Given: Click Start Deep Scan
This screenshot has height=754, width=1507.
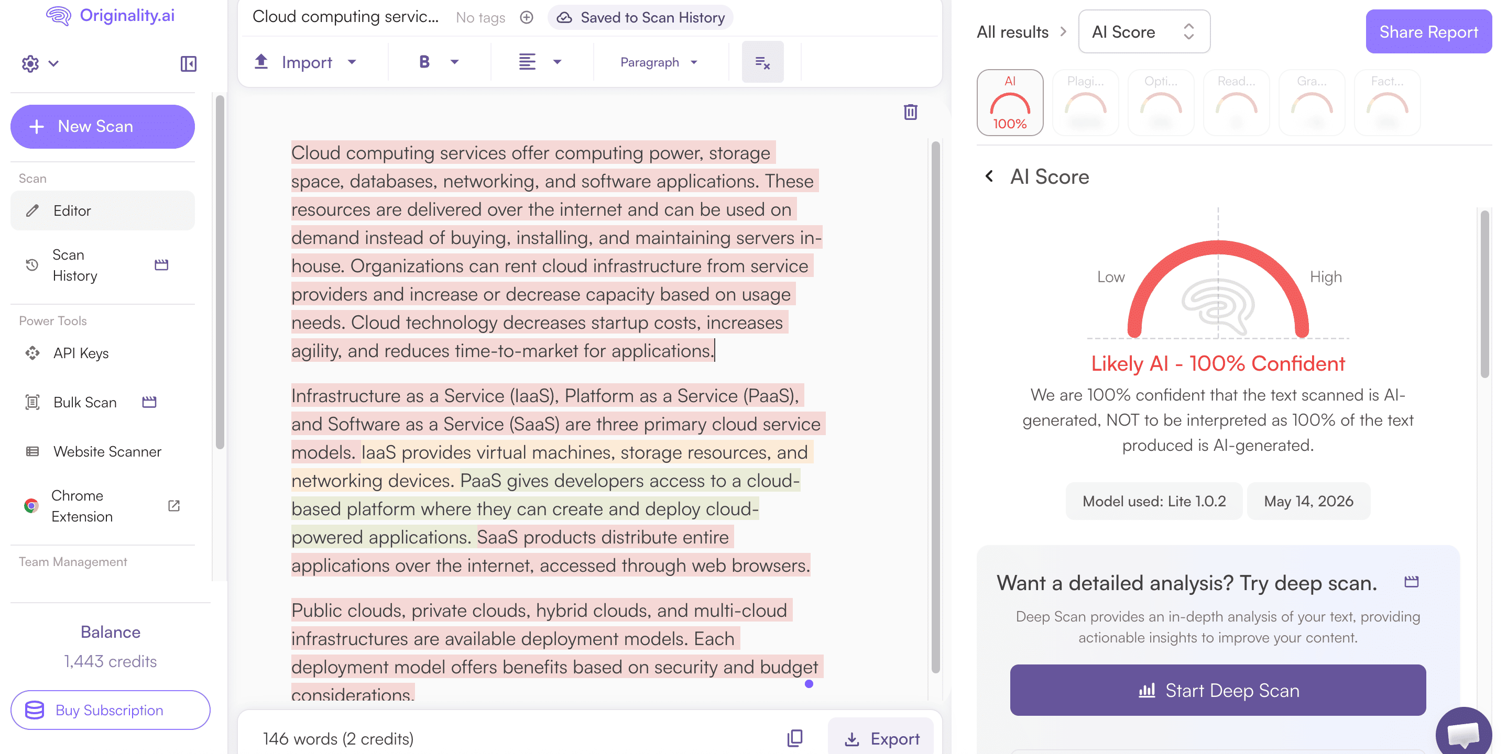Looking at the screenshot, I should pos(1217,690).
